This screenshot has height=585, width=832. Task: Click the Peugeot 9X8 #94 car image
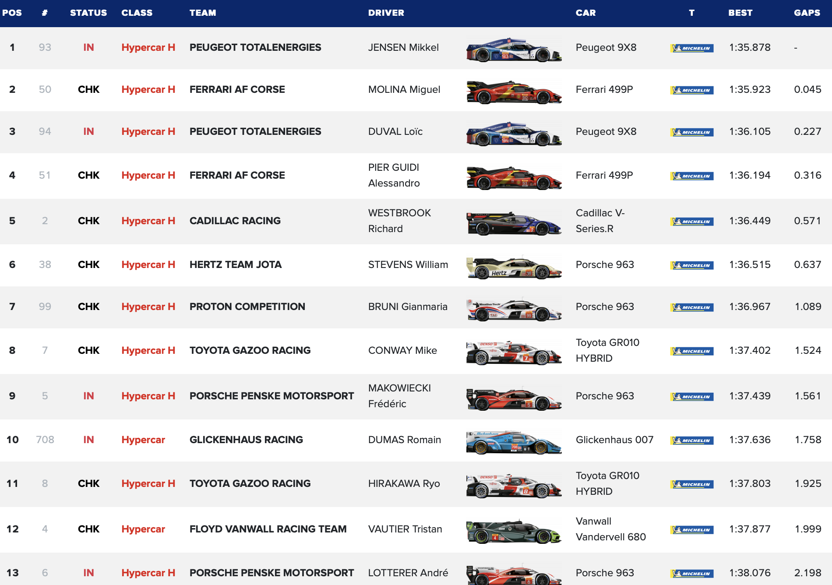click(514, 133)
